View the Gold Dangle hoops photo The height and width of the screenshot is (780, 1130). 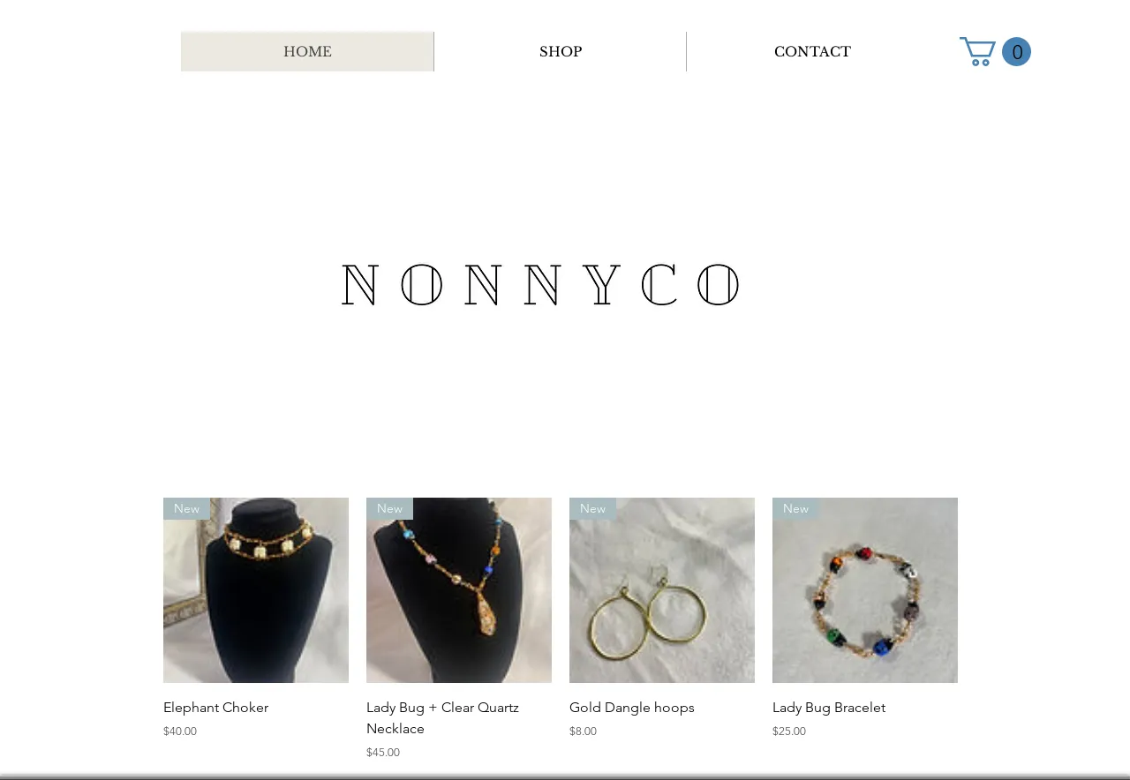[x=662, y=590]
